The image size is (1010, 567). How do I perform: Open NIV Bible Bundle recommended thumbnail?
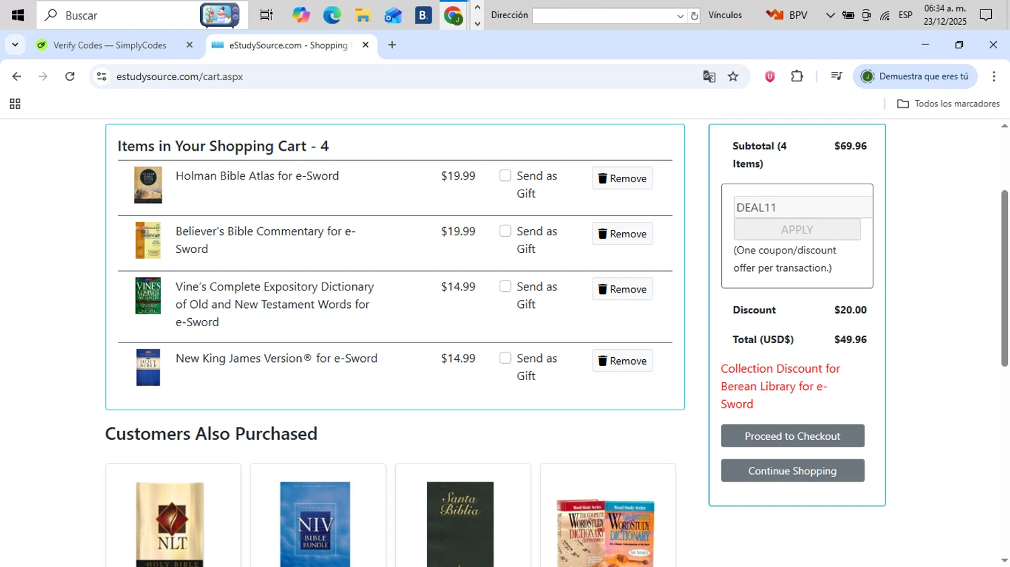(315, 524)
